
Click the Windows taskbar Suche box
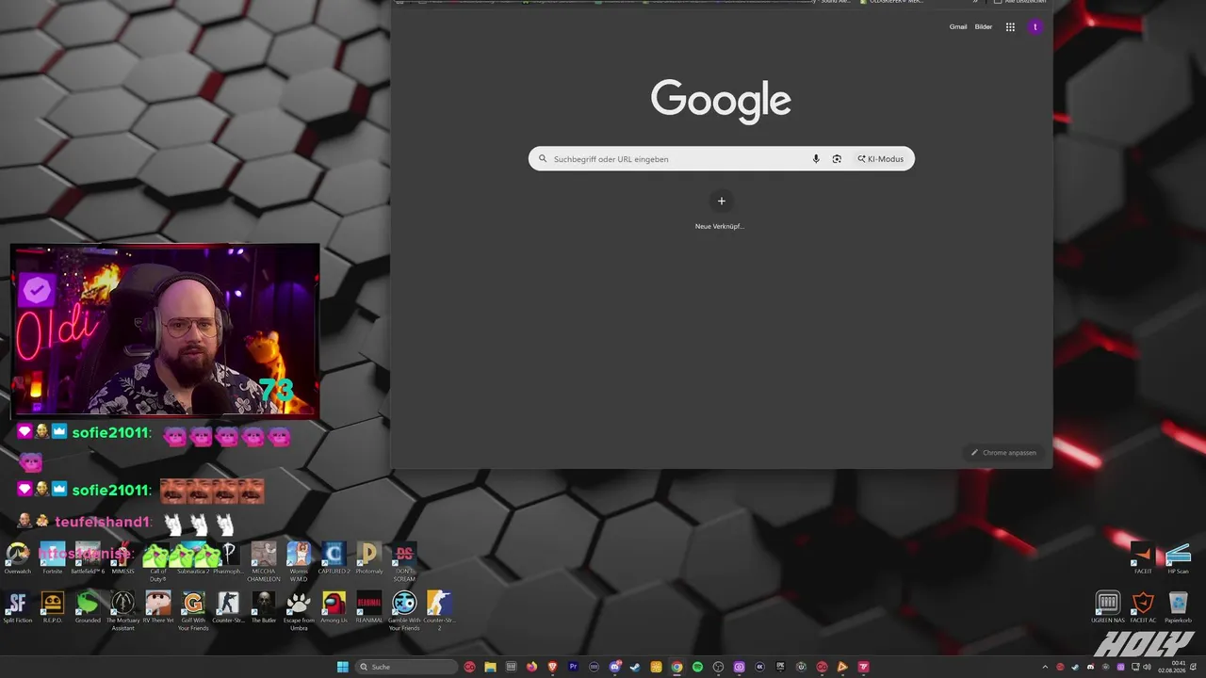pyautogui.click(x=406, y=668)
